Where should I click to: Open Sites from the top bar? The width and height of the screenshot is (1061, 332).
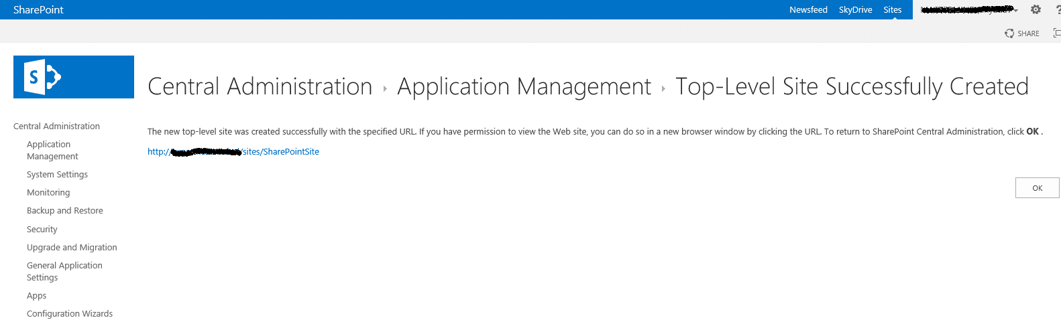click(x=892, y=9)
